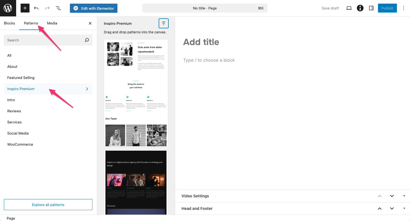Toggle the Head and Footer panel triangle
Viewport: 410px width, 221px height.
pyautogui.click(x=404, y=208)
